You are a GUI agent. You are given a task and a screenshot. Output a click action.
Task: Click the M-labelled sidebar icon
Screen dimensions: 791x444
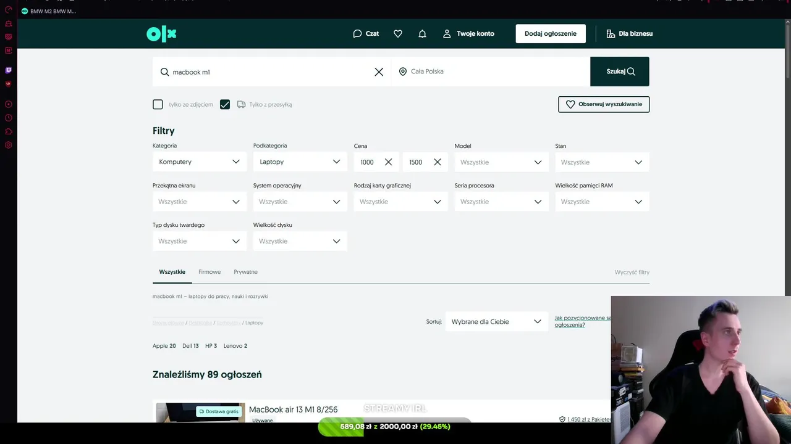(x=9, y=51)
